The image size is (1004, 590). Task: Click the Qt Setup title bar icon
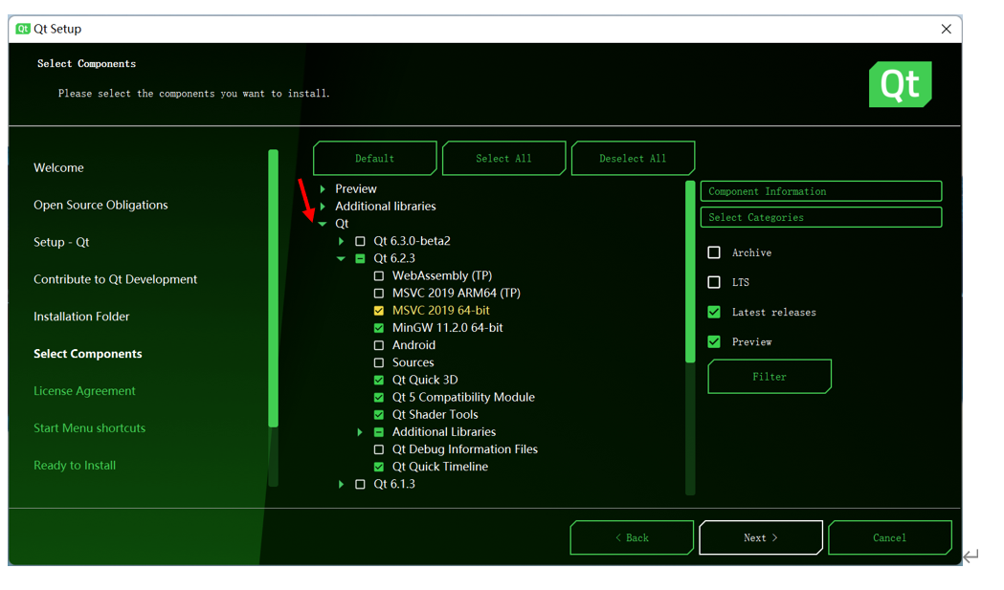point(23,29)
